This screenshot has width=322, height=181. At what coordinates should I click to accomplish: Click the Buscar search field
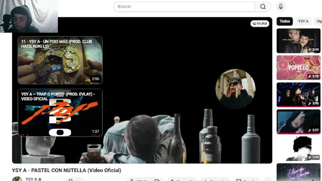184,7
